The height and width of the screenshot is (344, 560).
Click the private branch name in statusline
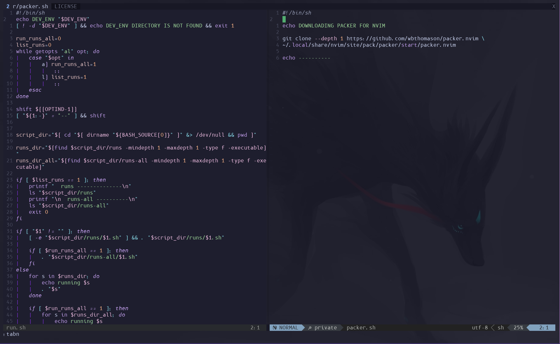point(326,328)
